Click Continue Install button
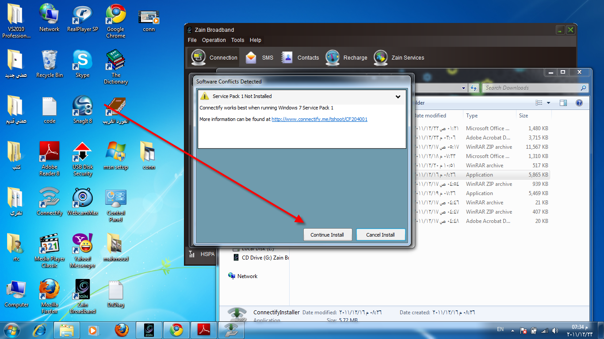This screenshot has height=339, width=604. [327, 235]
